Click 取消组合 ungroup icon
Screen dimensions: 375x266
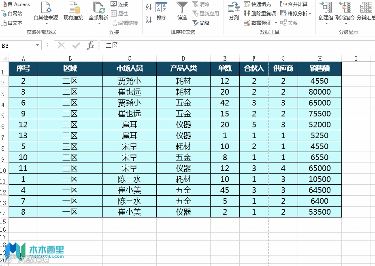tap(345, 7)
